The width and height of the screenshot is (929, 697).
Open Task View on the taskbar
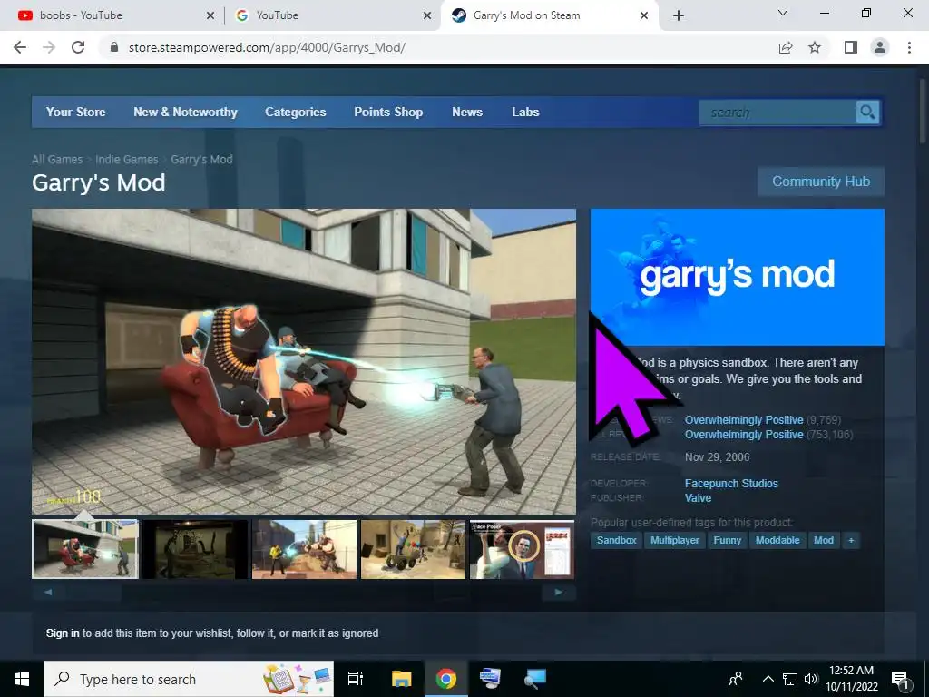coord(356,679)
